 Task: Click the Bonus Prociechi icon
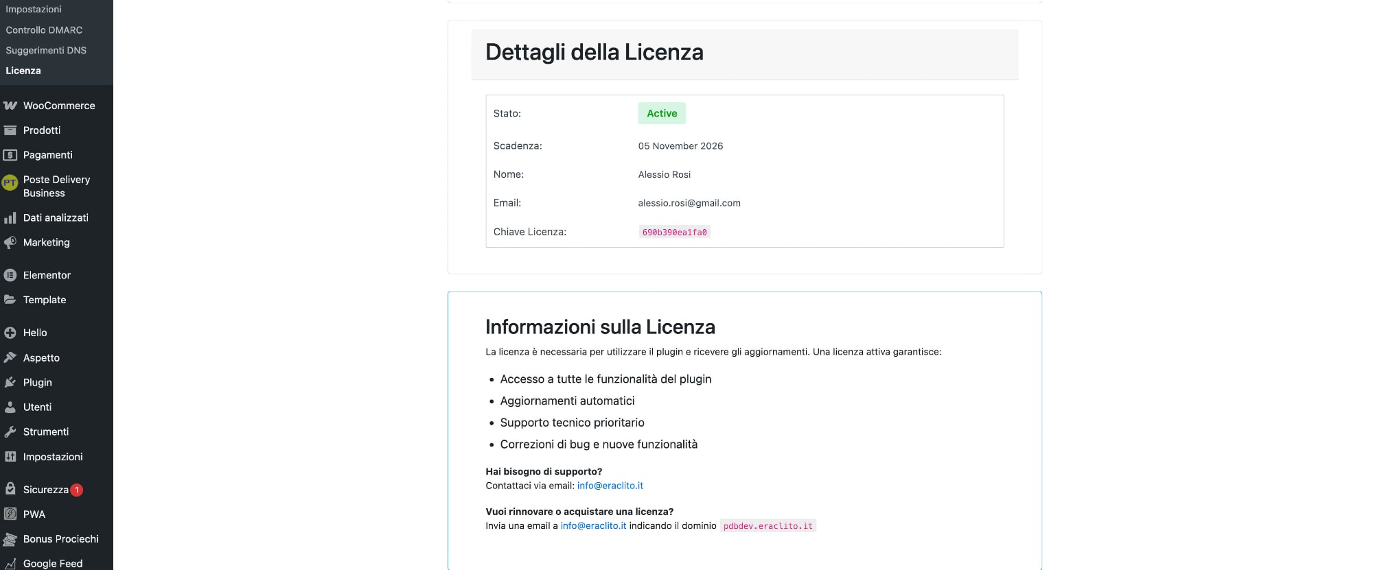pos(10,540)
